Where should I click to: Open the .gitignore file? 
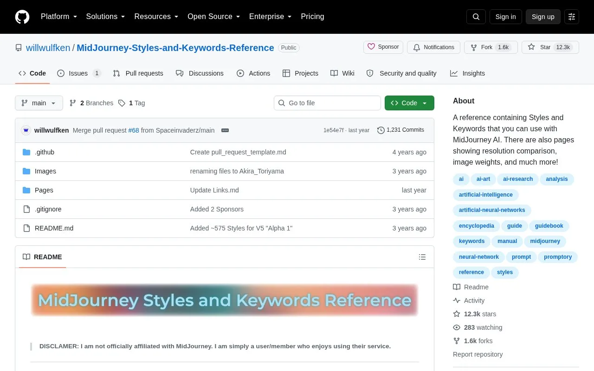pos(48,209)
